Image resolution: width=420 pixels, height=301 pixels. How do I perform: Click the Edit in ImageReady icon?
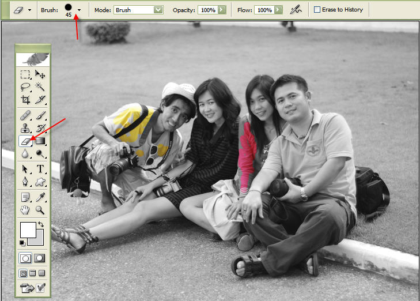point(27,288)
